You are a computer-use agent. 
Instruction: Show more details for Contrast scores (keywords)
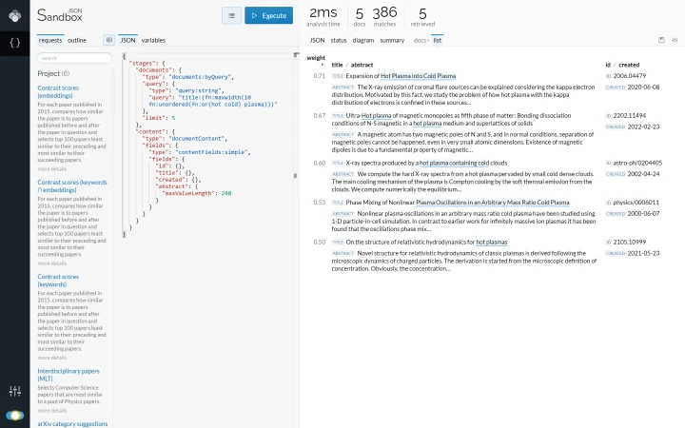(52, 358)
